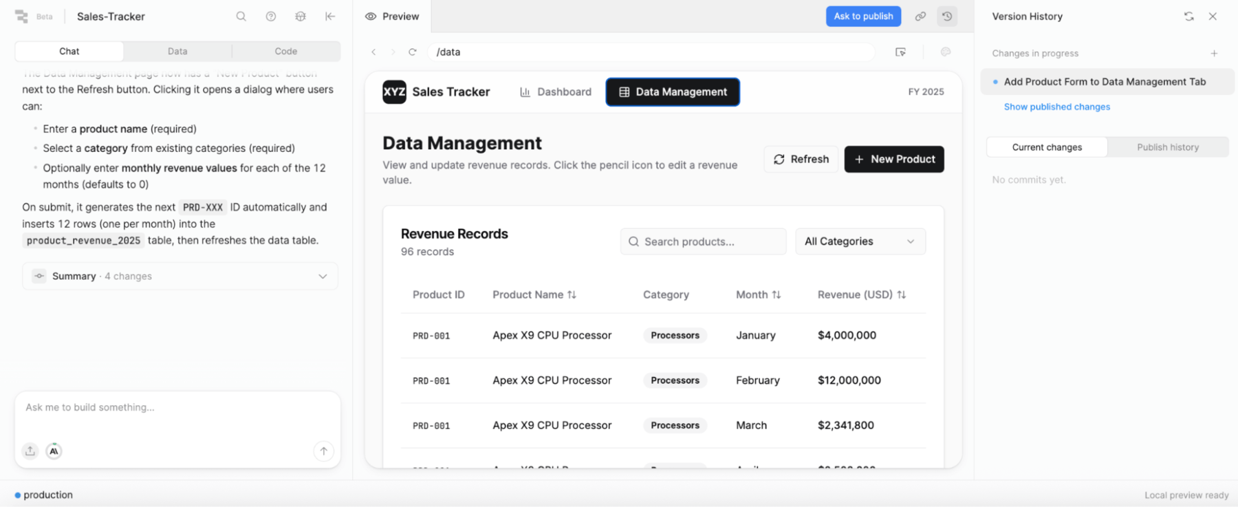
Task: Select the Data Management tab
Action: pos(673,92)
